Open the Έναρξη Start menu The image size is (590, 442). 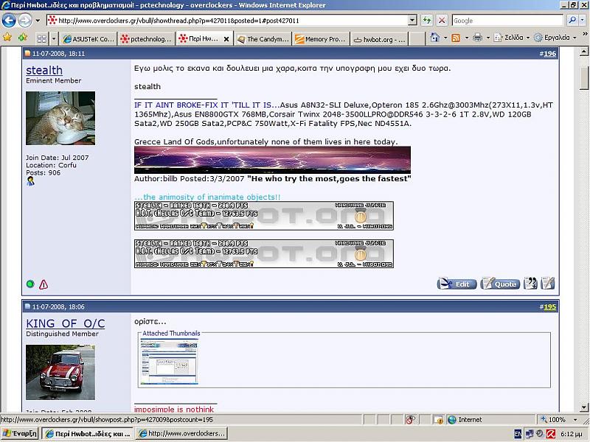click(20, 433)
